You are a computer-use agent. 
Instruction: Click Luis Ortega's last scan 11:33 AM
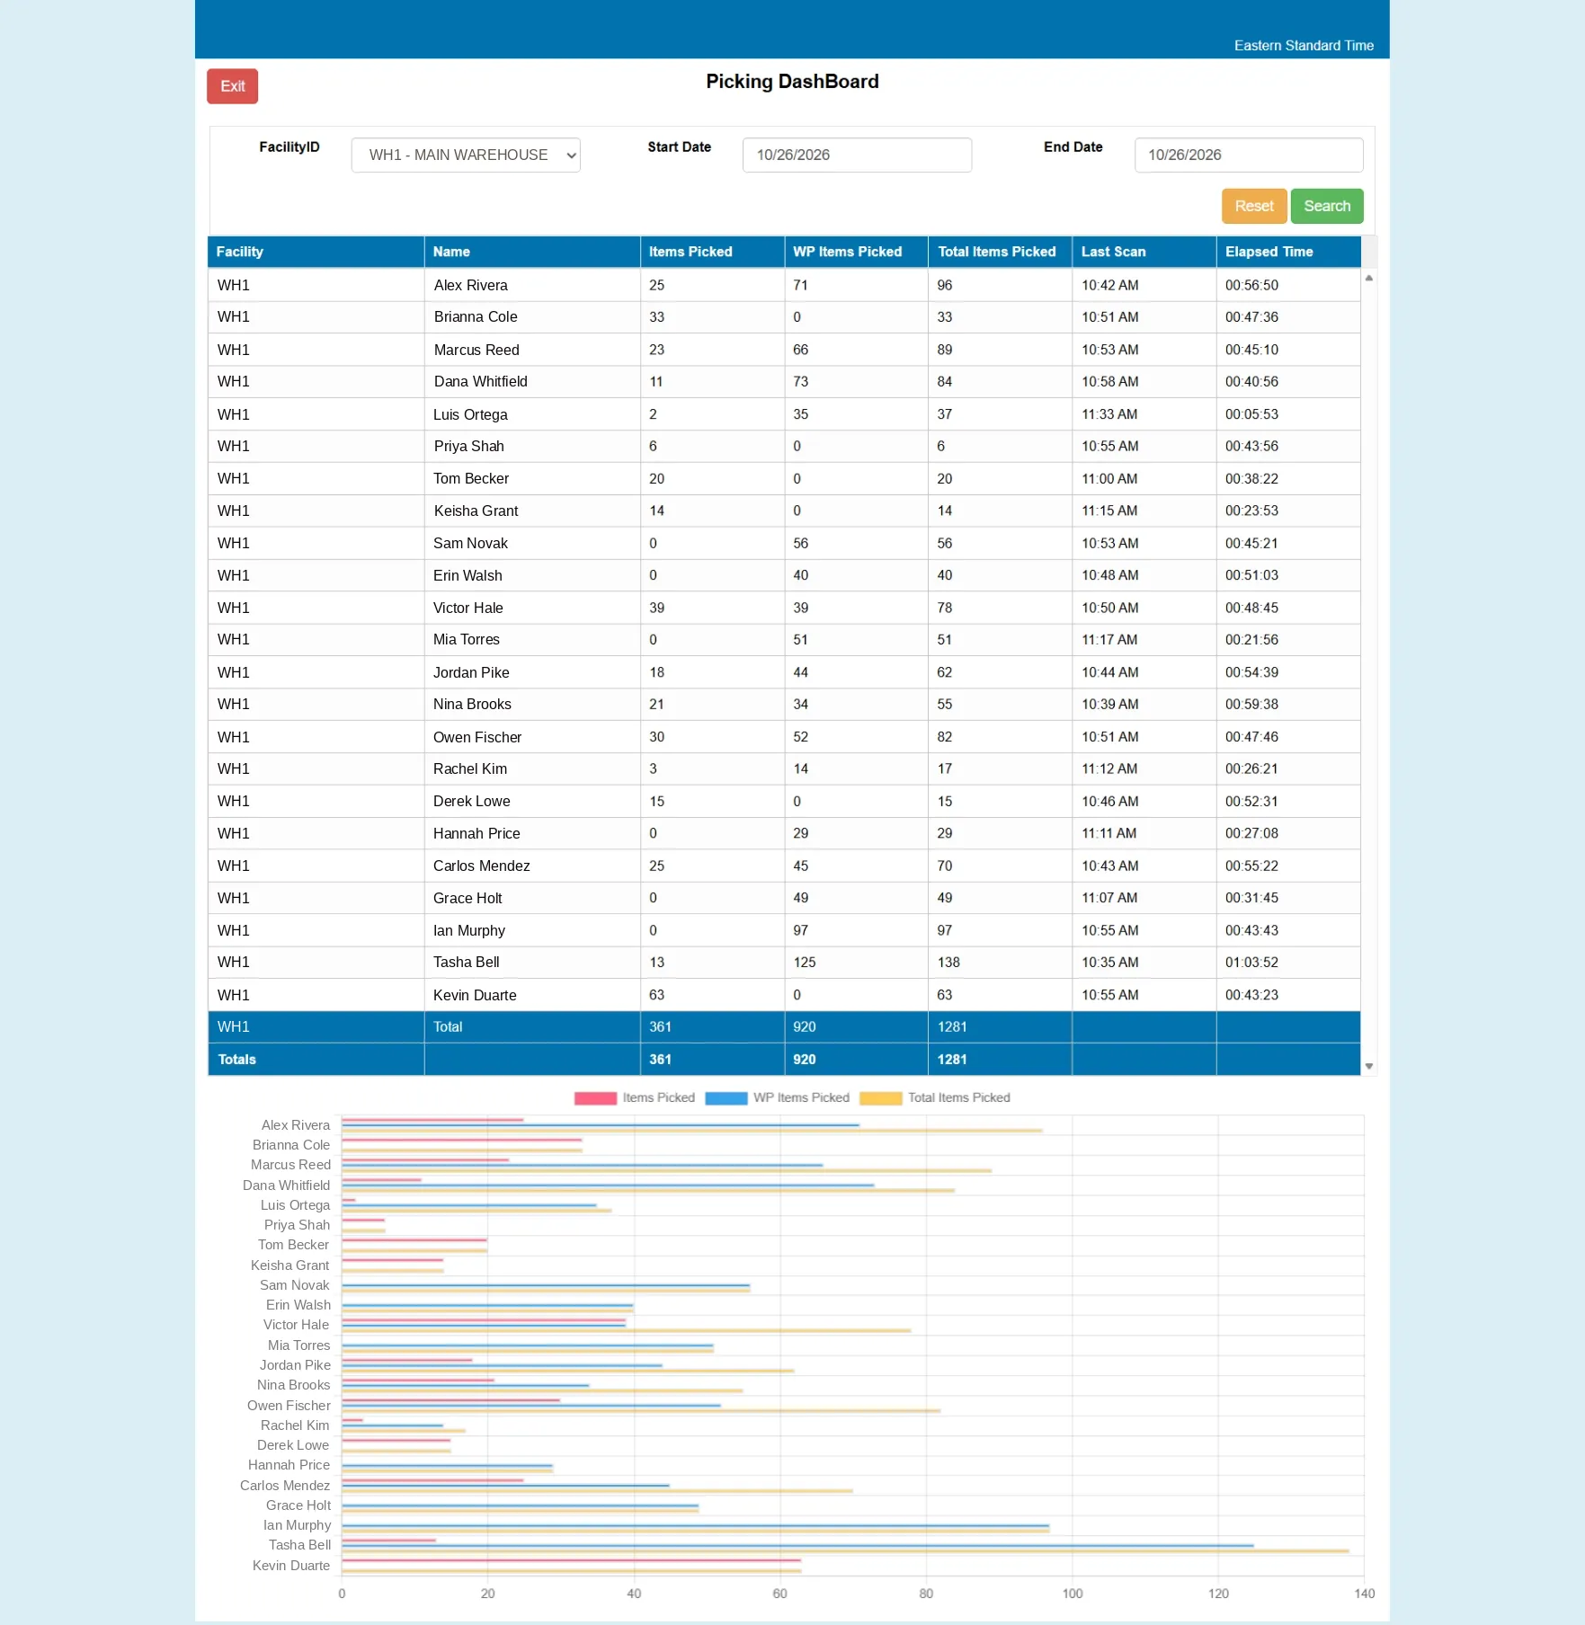tap(1109, 414)
